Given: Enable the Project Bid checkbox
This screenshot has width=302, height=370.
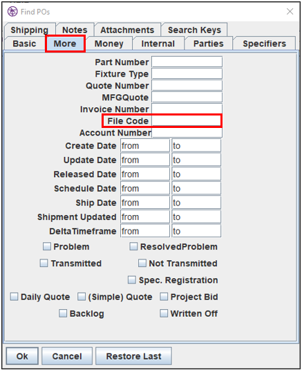Looking at the screenshot, I should coord(164,297).
